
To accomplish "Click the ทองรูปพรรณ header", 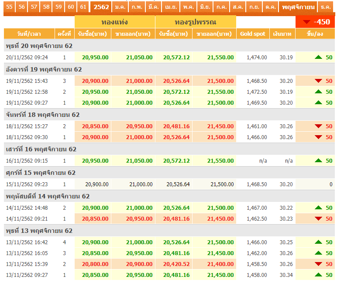I will click(195, 22).
